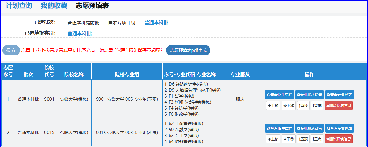Click major 3-63 会计学(模拟)
Screen dimensions: 368x147
tap(181, 136)
